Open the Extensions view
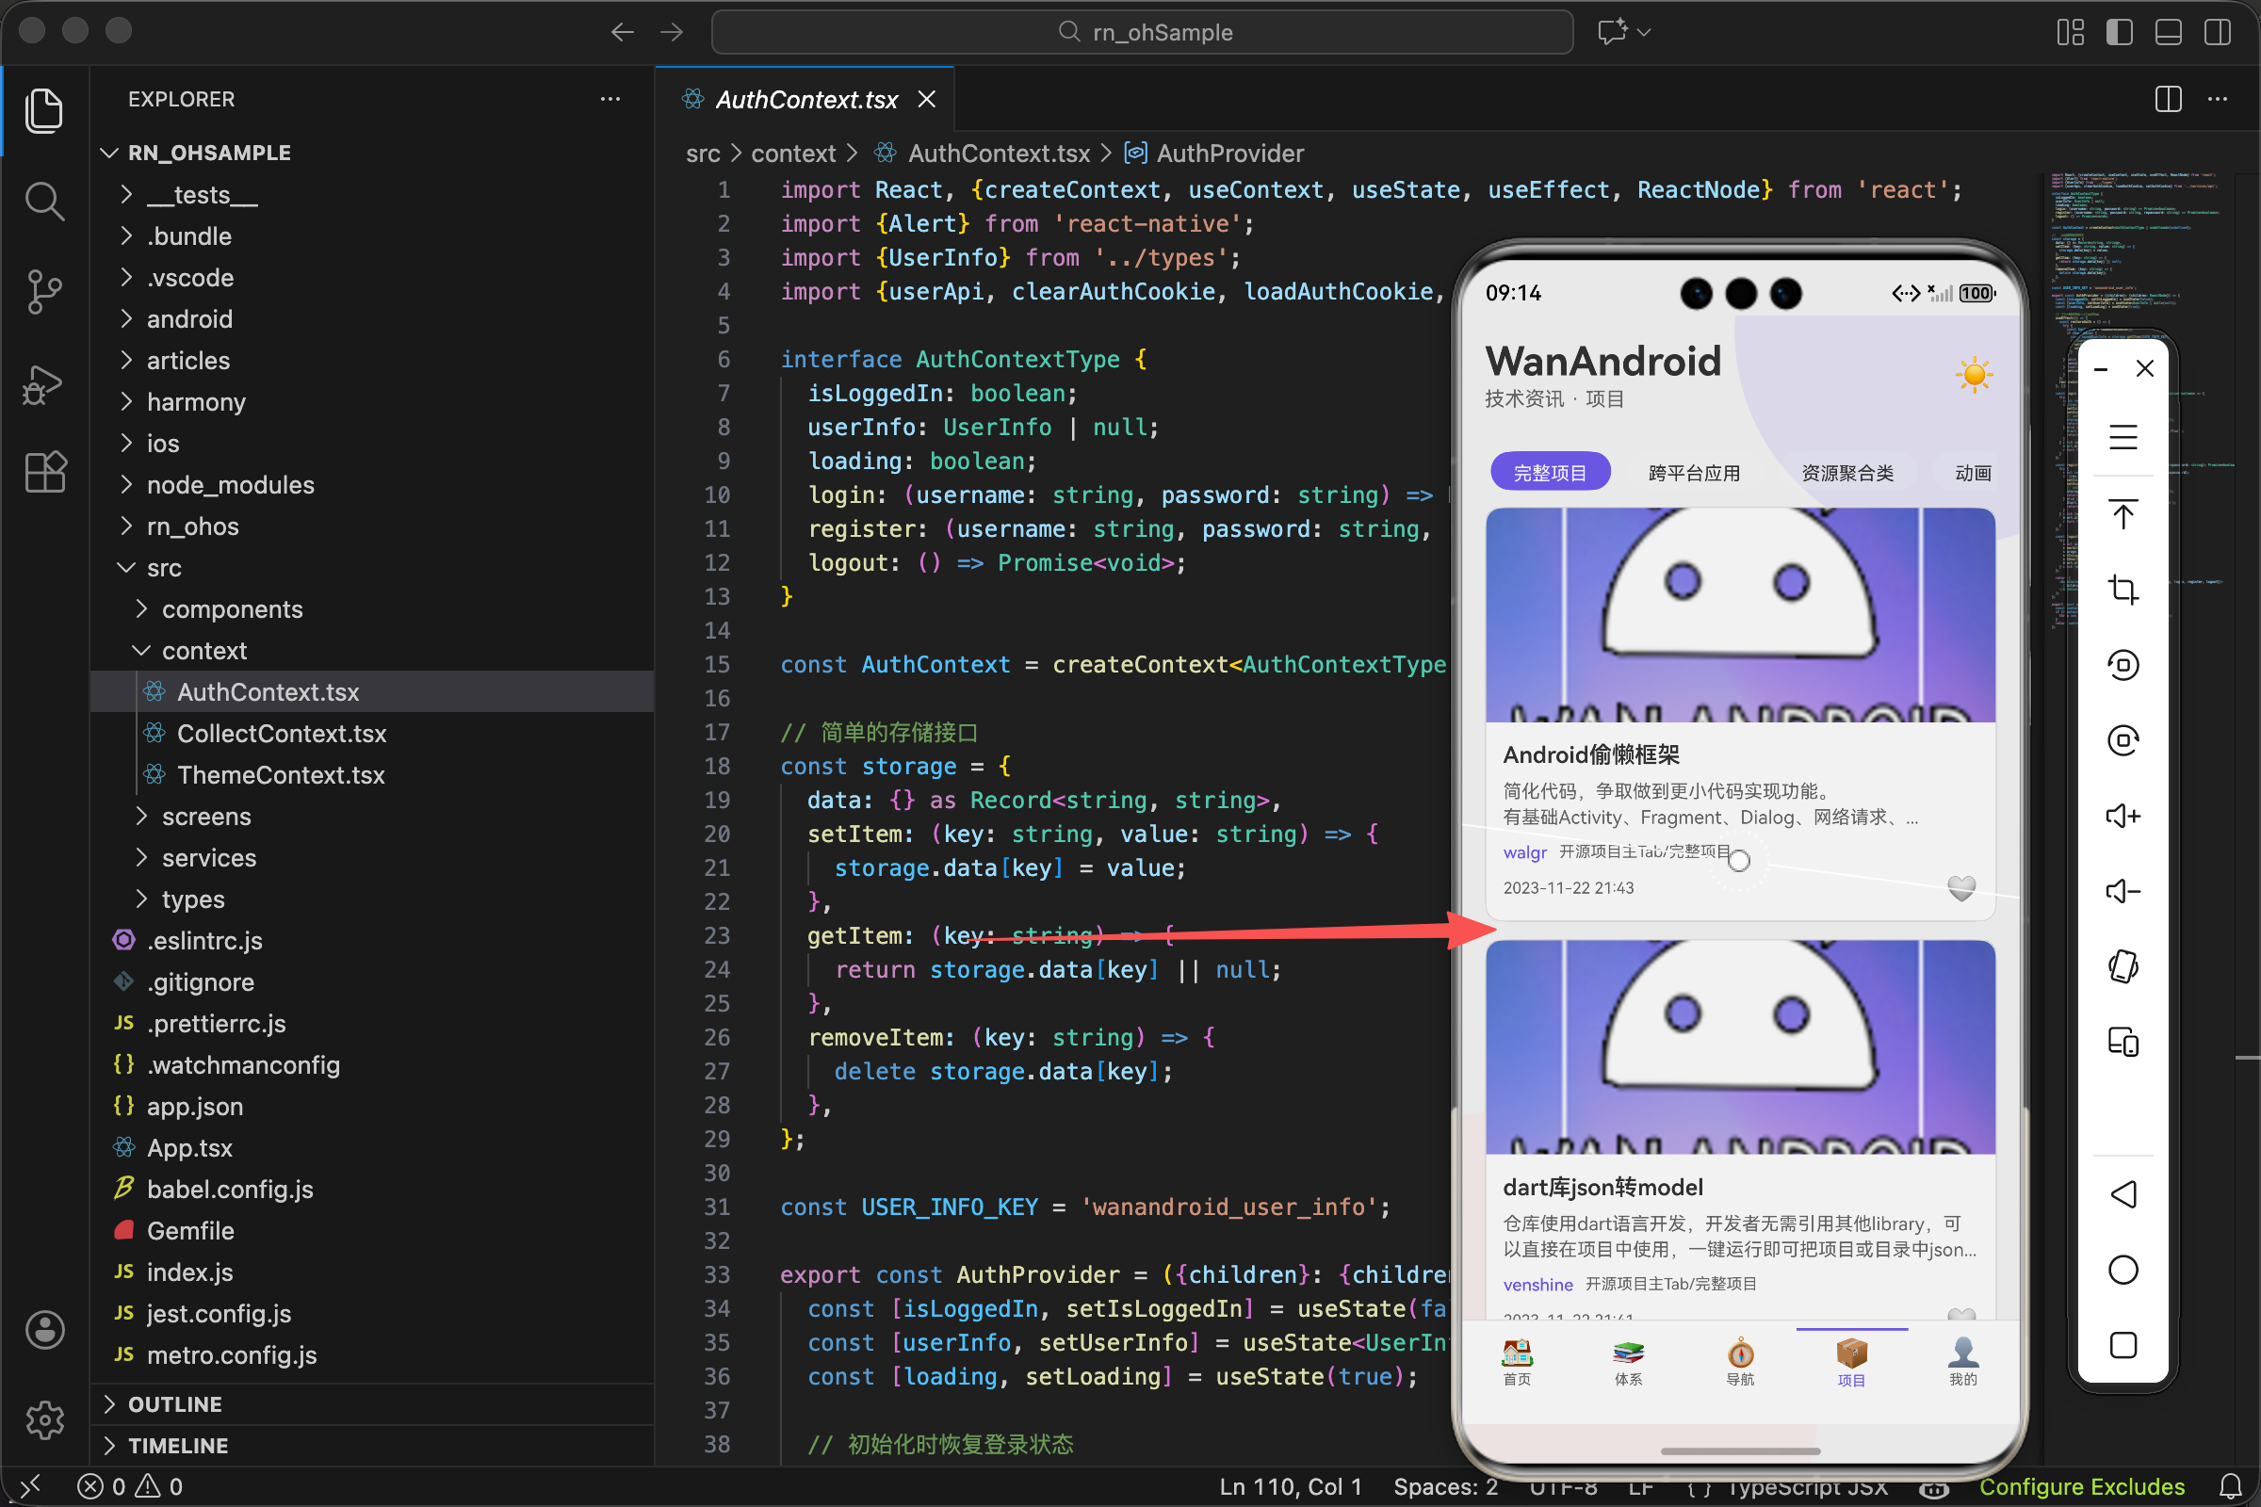The width and height of the screenshot is (2261, 1507). (44, 472)
